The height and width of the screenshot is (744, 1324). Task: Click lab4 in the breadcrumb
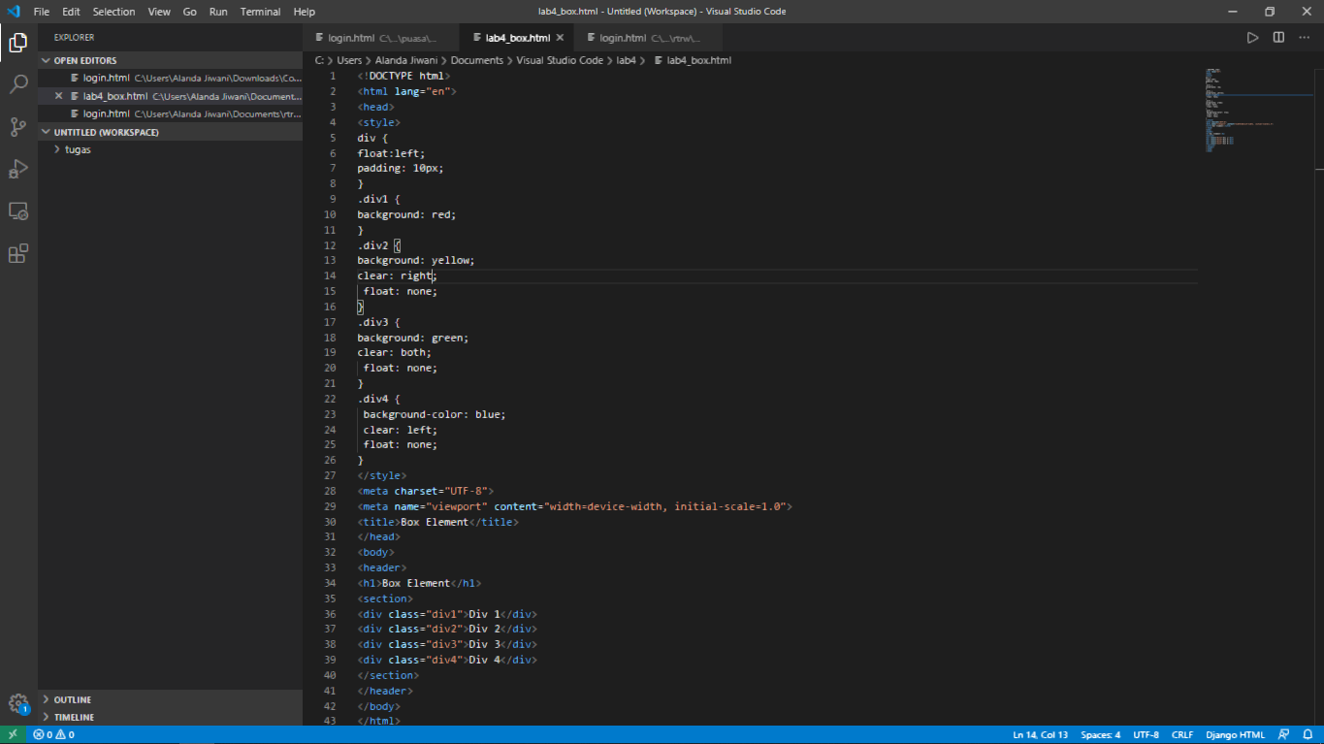[627, 60]
